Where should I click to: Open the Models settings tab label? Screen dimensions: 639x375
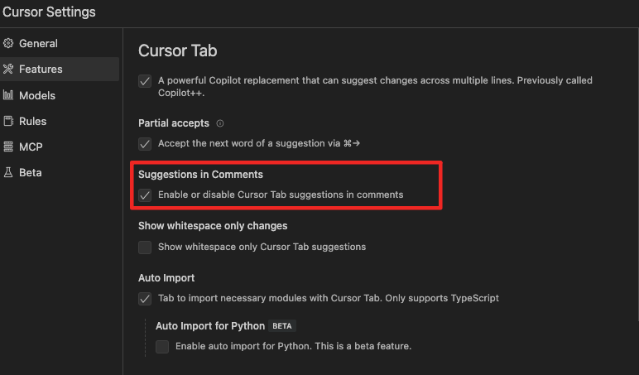(37, 95)
